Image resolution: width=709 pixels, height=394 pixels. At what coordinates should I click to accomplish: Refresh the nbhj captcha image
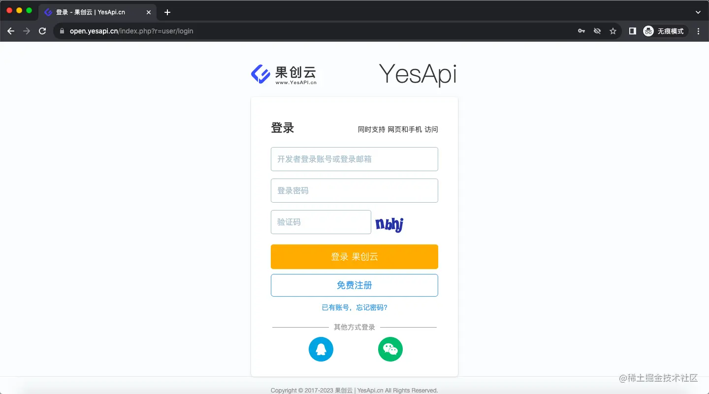(390, 224)
